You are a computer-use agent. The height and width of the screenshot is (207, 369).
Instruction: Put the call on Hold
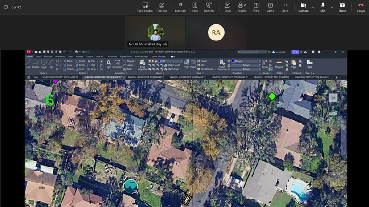195,7
